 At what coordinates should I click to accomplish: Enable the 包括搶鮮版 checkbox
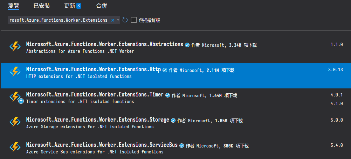[134, 20]
